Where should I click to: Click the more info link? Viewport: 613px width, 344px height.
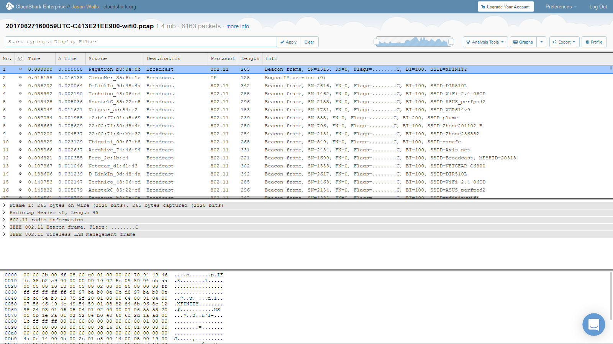(238, 26)
